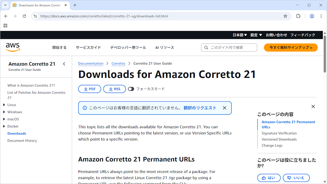The height and width of the screenshot is (184, 327).
Task: Select Downloads in the sidebar
Action: (x=17, y=133)
